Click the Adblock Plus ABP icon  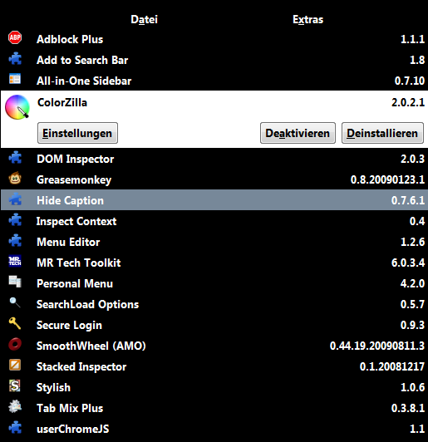pyautogui.click(x=15, y=37)
